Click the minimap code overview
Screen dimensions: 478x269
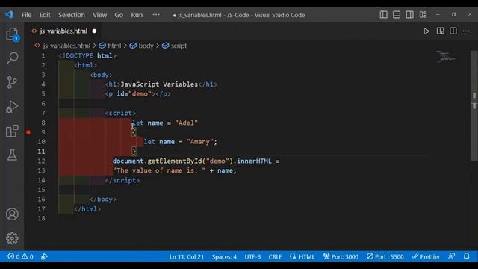click(447, 57)
